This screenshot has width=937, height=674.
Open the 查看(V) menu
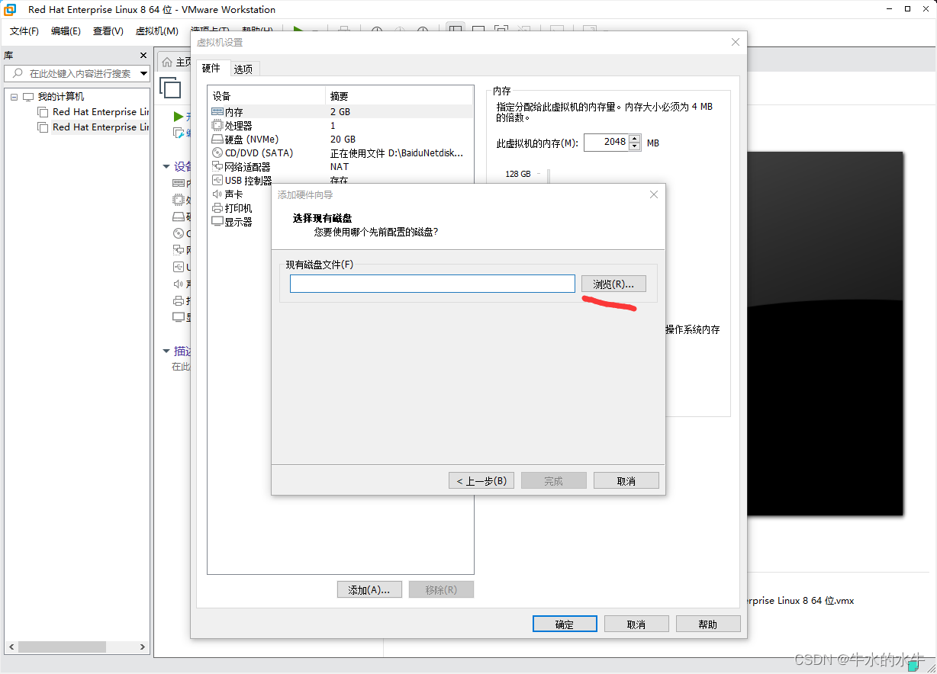pyautogui.click(x=108, y=31)
